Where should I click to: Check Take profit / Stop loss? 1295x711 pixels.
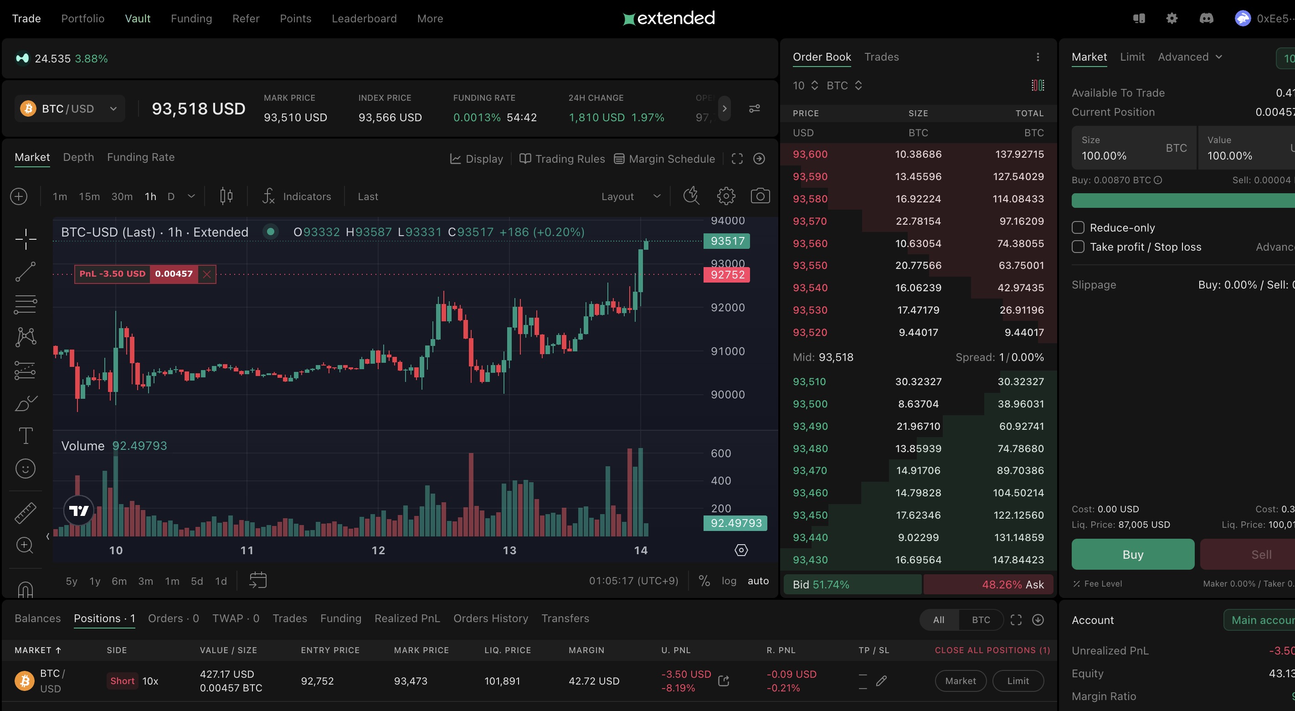click(1078, 247)
